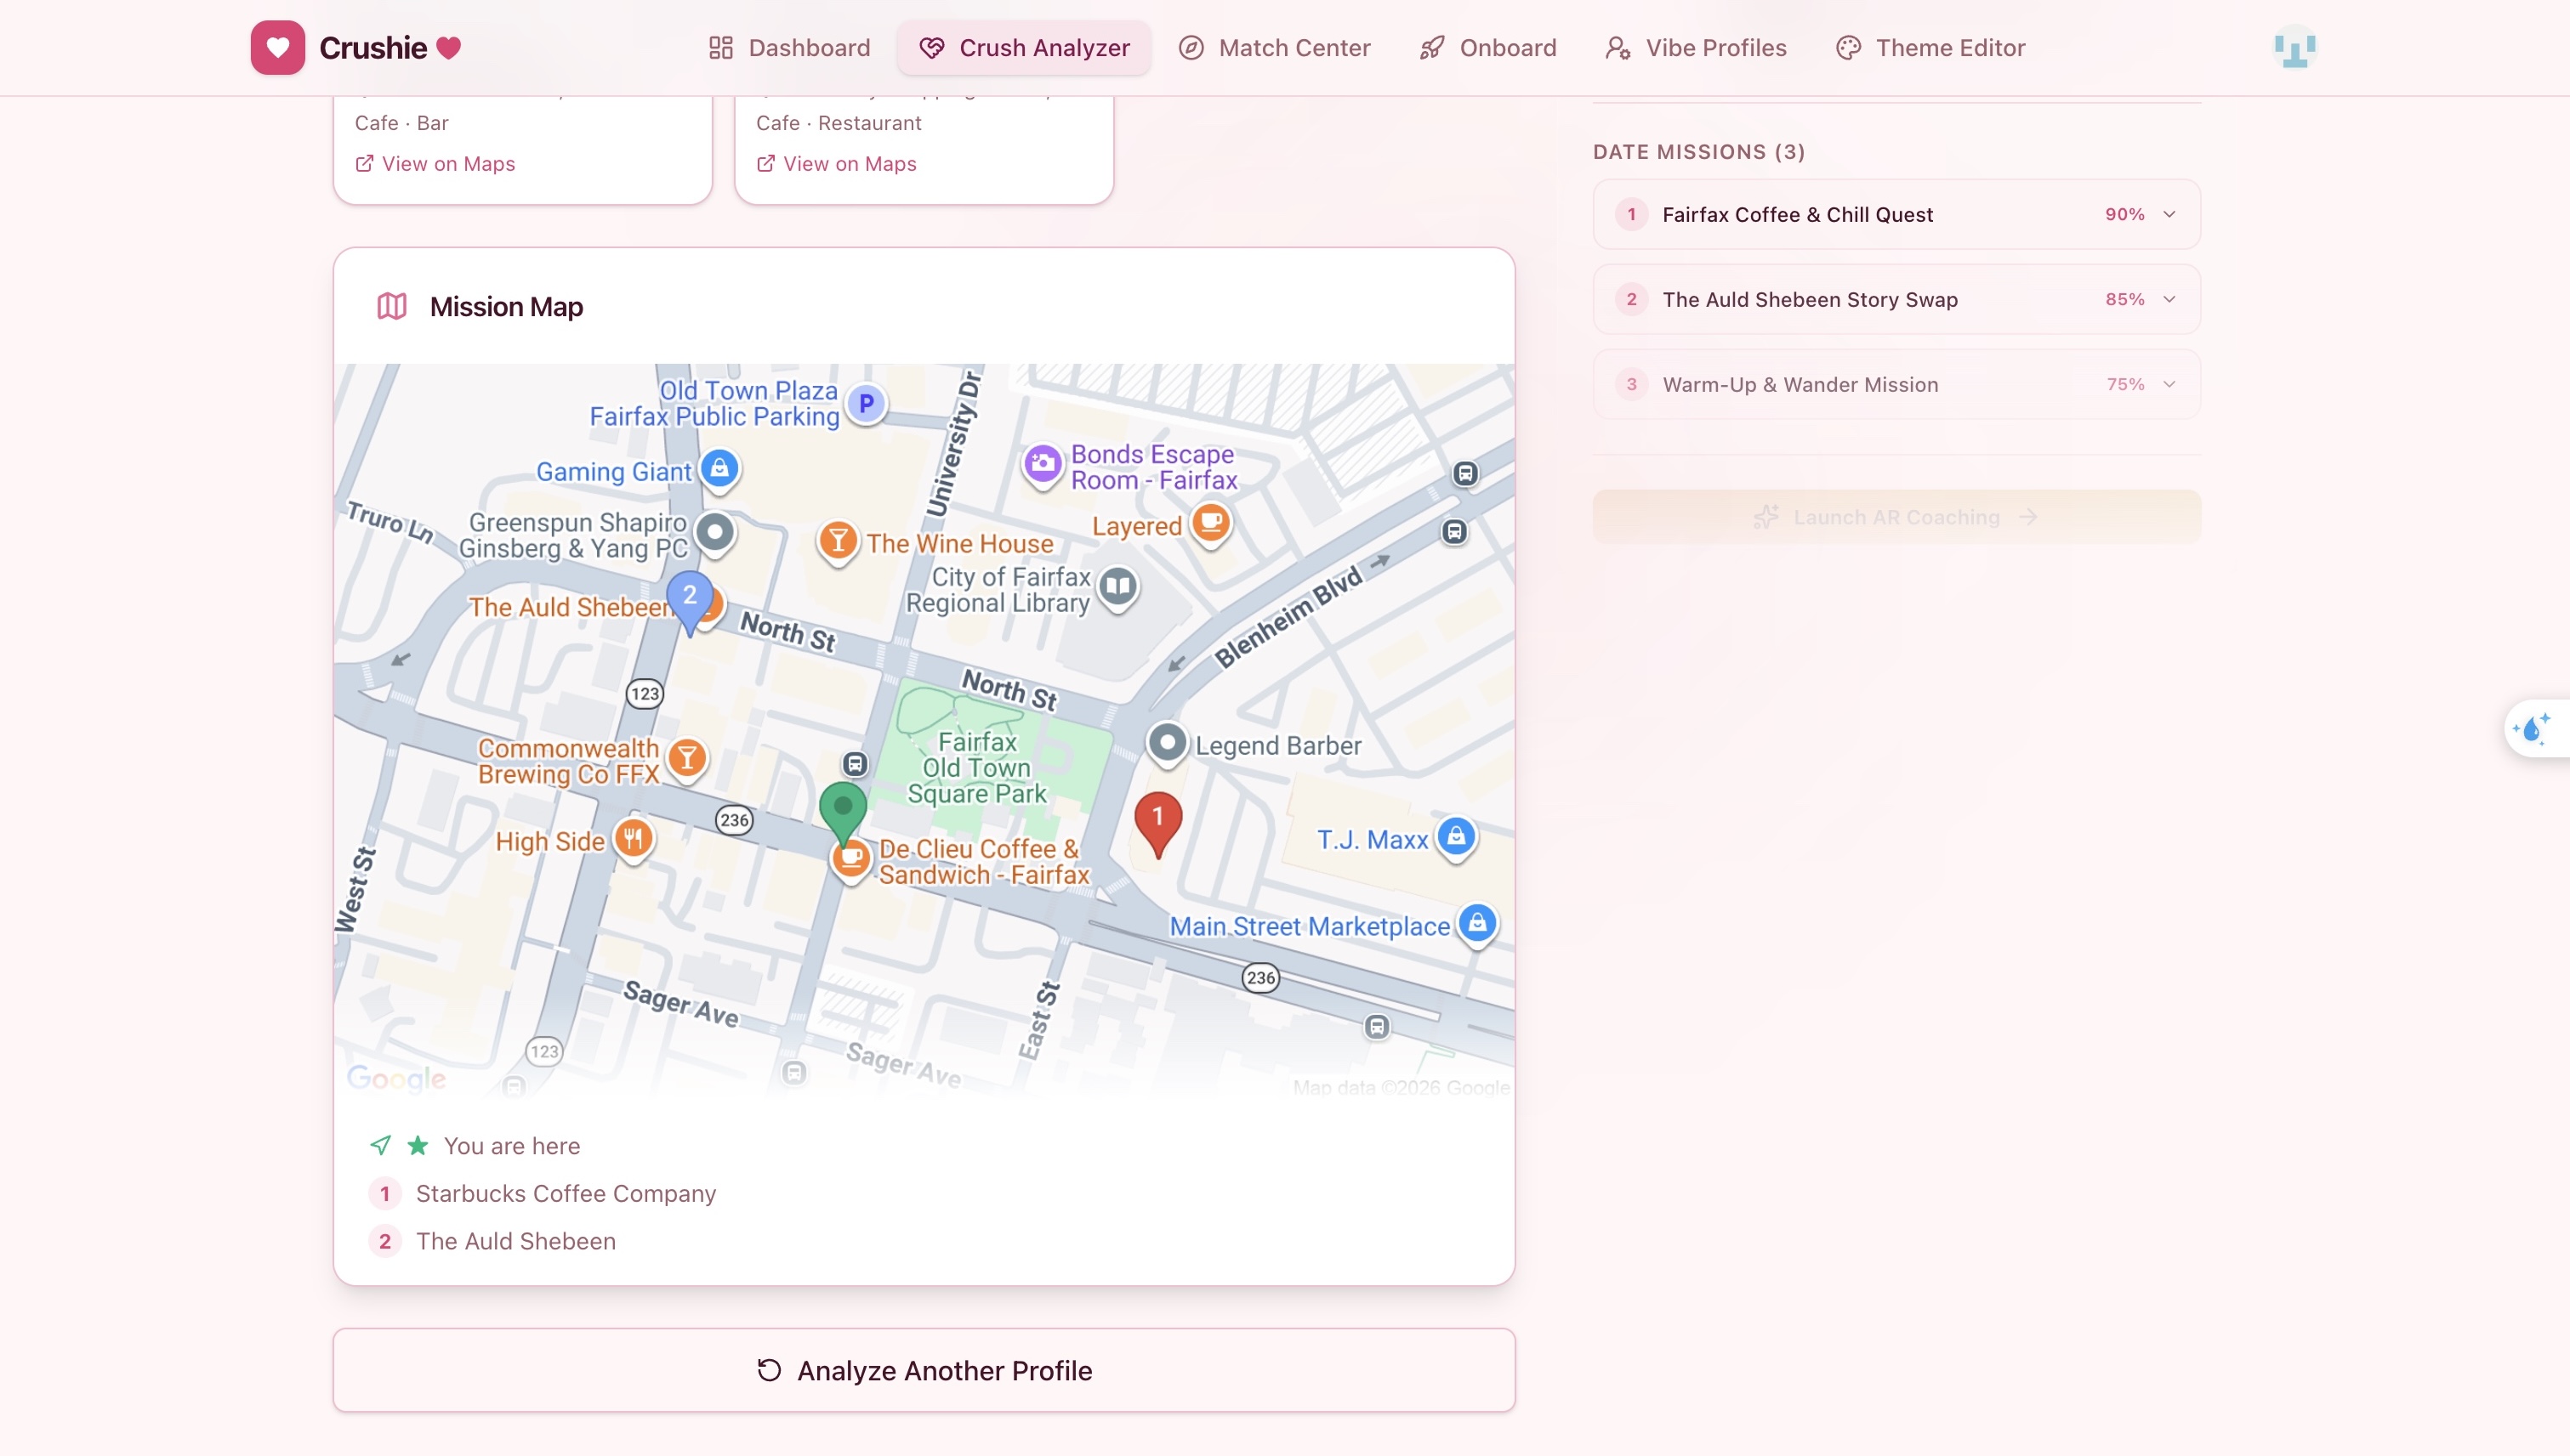Click the Old Town Plaza parking icon
The image size is (2570, 1456).
coord(867,404)
